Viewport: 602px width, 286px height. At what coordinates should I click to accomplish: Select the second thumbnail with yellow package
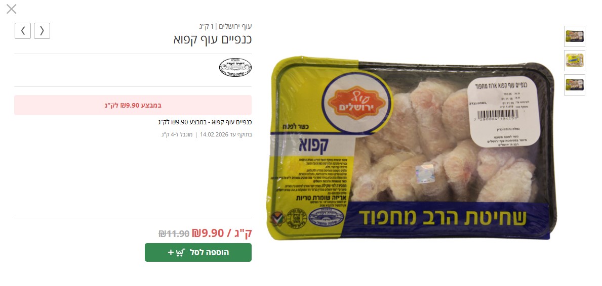(574, 61)
